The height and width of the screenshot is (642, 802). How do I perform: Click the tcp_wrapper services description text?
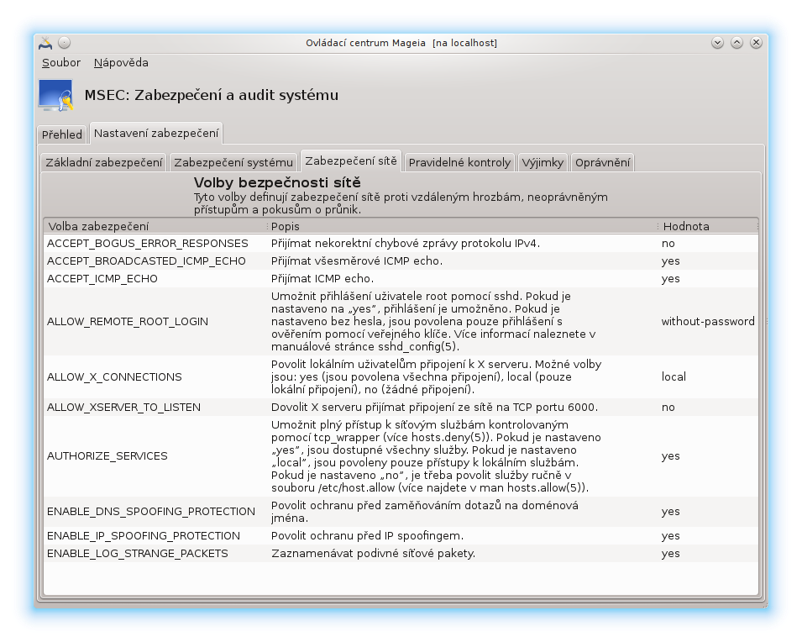point(436,456)
